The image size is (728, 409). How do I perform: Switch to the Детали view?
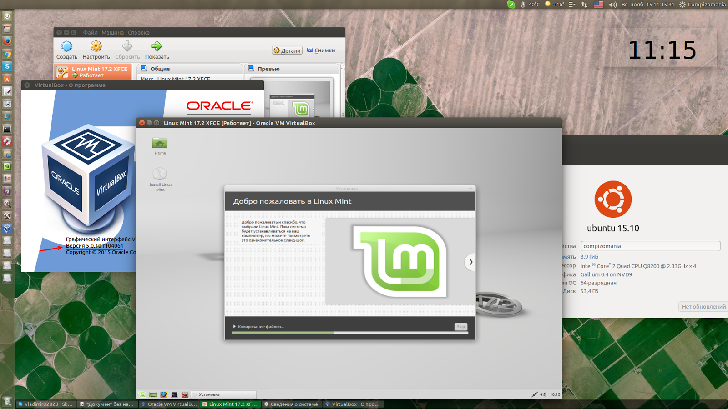(x=287, y=50)
